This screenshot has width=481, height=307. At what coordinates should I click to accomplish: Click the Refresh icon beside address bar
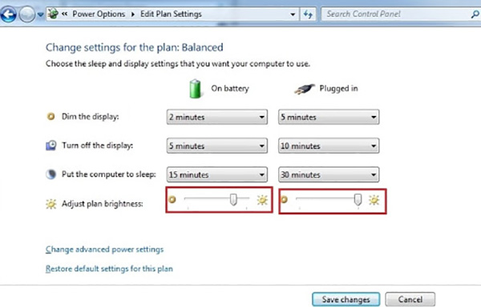coord(308,14)
